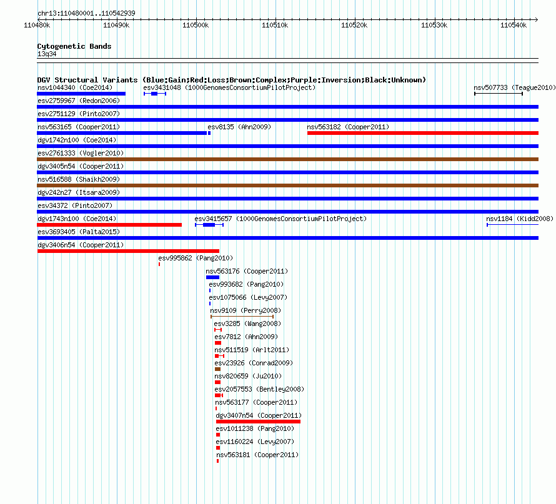Click the blue nsv1184 glyph line
556x504 pixels.
coord(512,225)
